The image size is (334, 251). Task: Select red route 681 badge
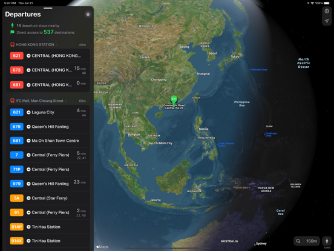16,85
